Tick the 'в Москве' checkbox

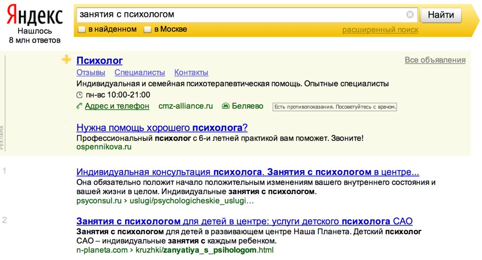[x=148, y=30]
